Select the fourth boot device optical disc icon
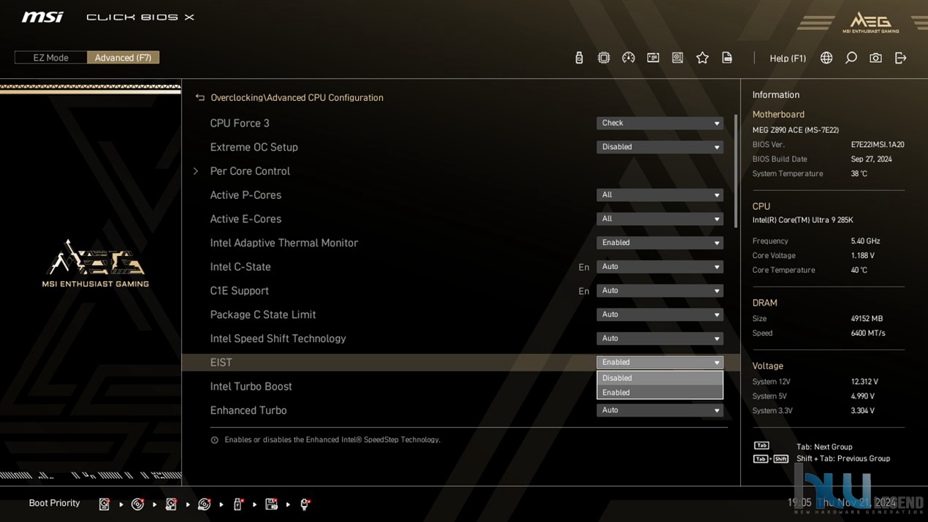Image resolution: width=928 pixels, height=522 pixels. (205, 504)
